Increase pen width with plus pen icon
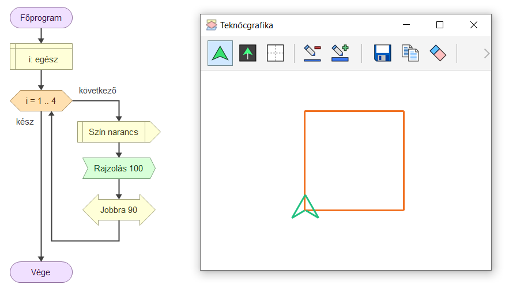This screenshot has height=292, width=509. click(x=340, y=54)
